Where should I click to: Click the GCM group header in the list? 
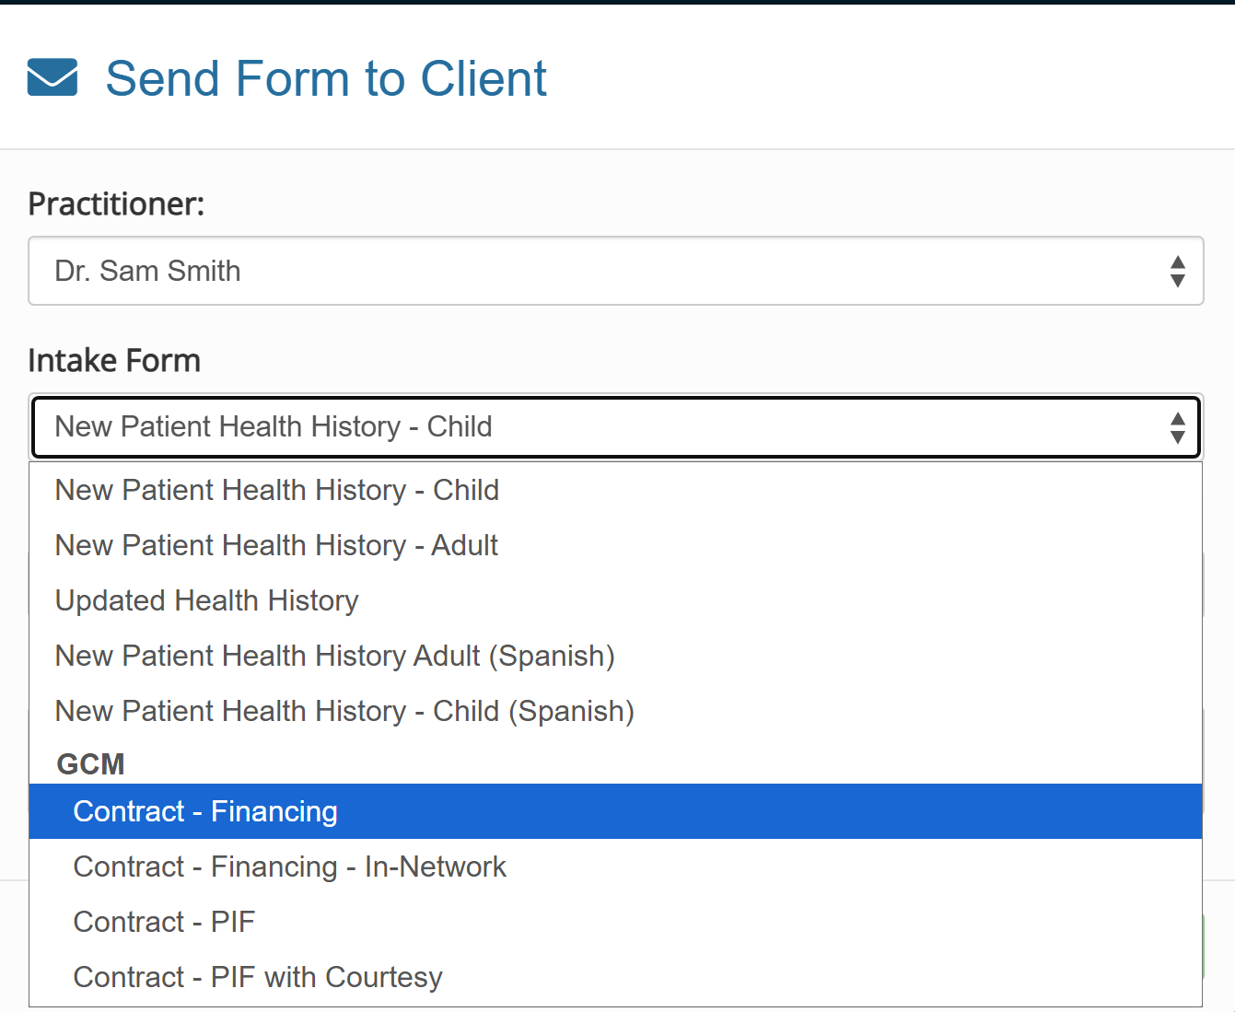90,763
